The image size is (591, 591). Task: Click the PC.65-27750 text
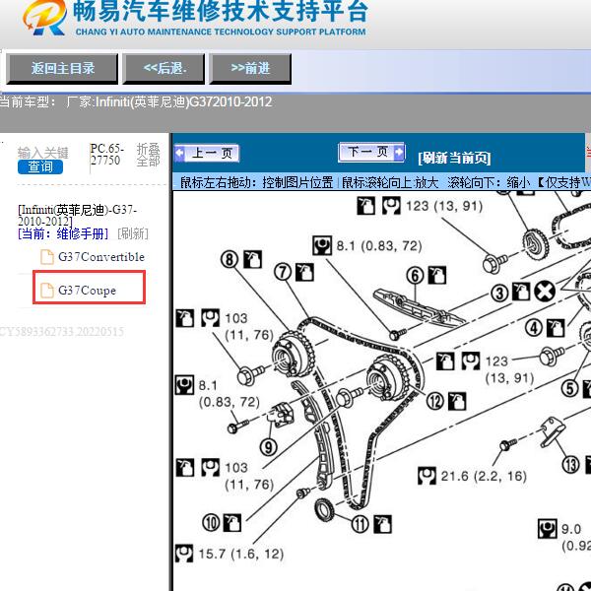click(x=107, y=155)
